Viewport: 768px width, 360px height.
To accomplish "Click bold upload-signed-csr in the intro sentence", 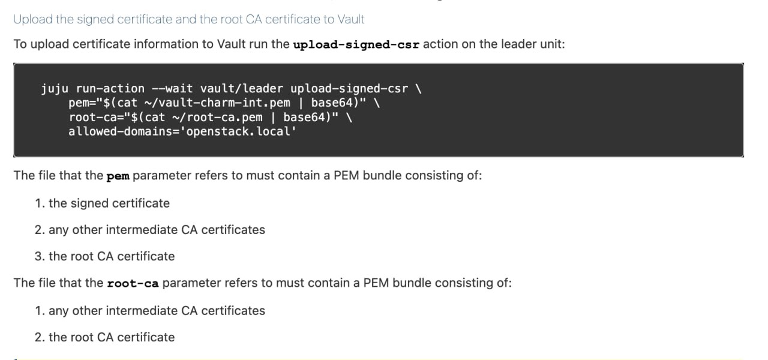I will [x=356, y=44].
